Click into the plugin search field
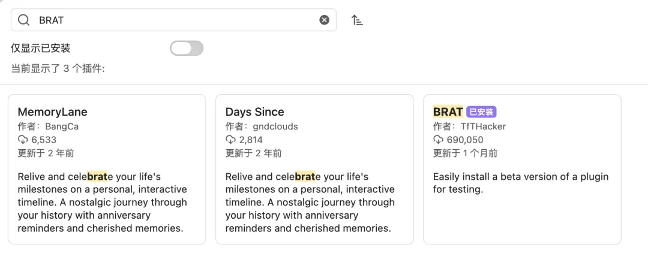This screenshot has width=648, height=263. tap(174, 20)
